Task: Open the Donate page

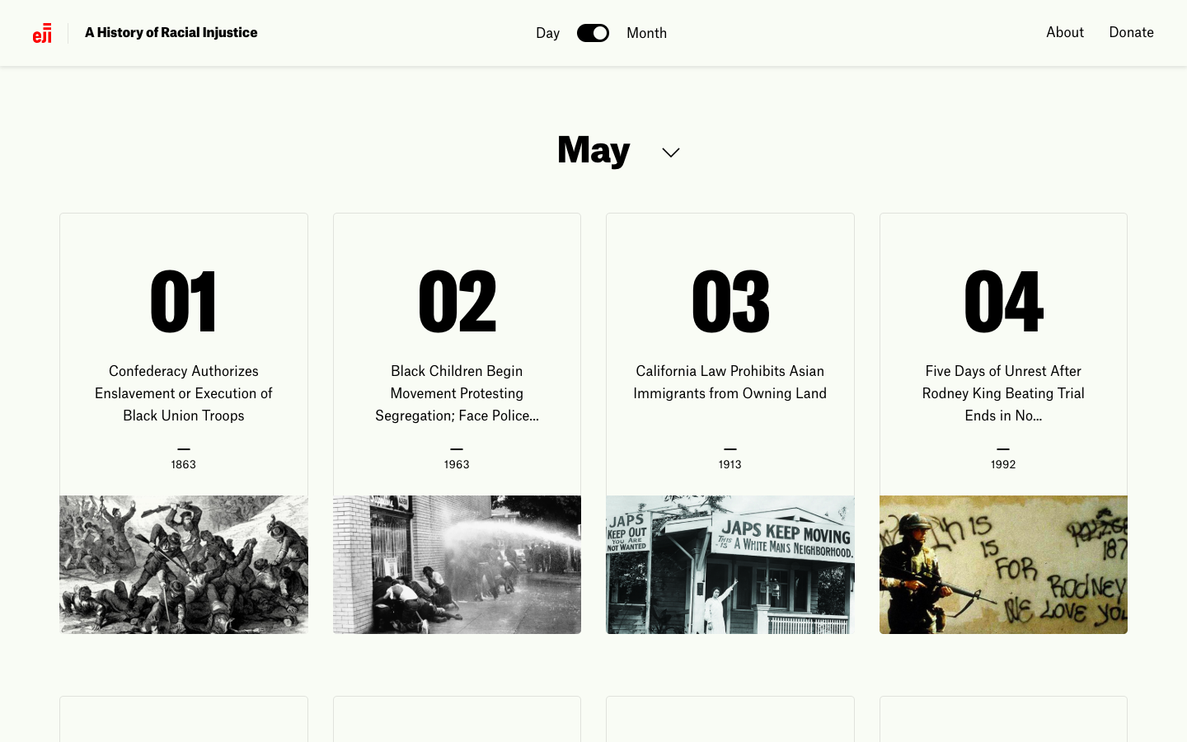Action: [1131, 32]
